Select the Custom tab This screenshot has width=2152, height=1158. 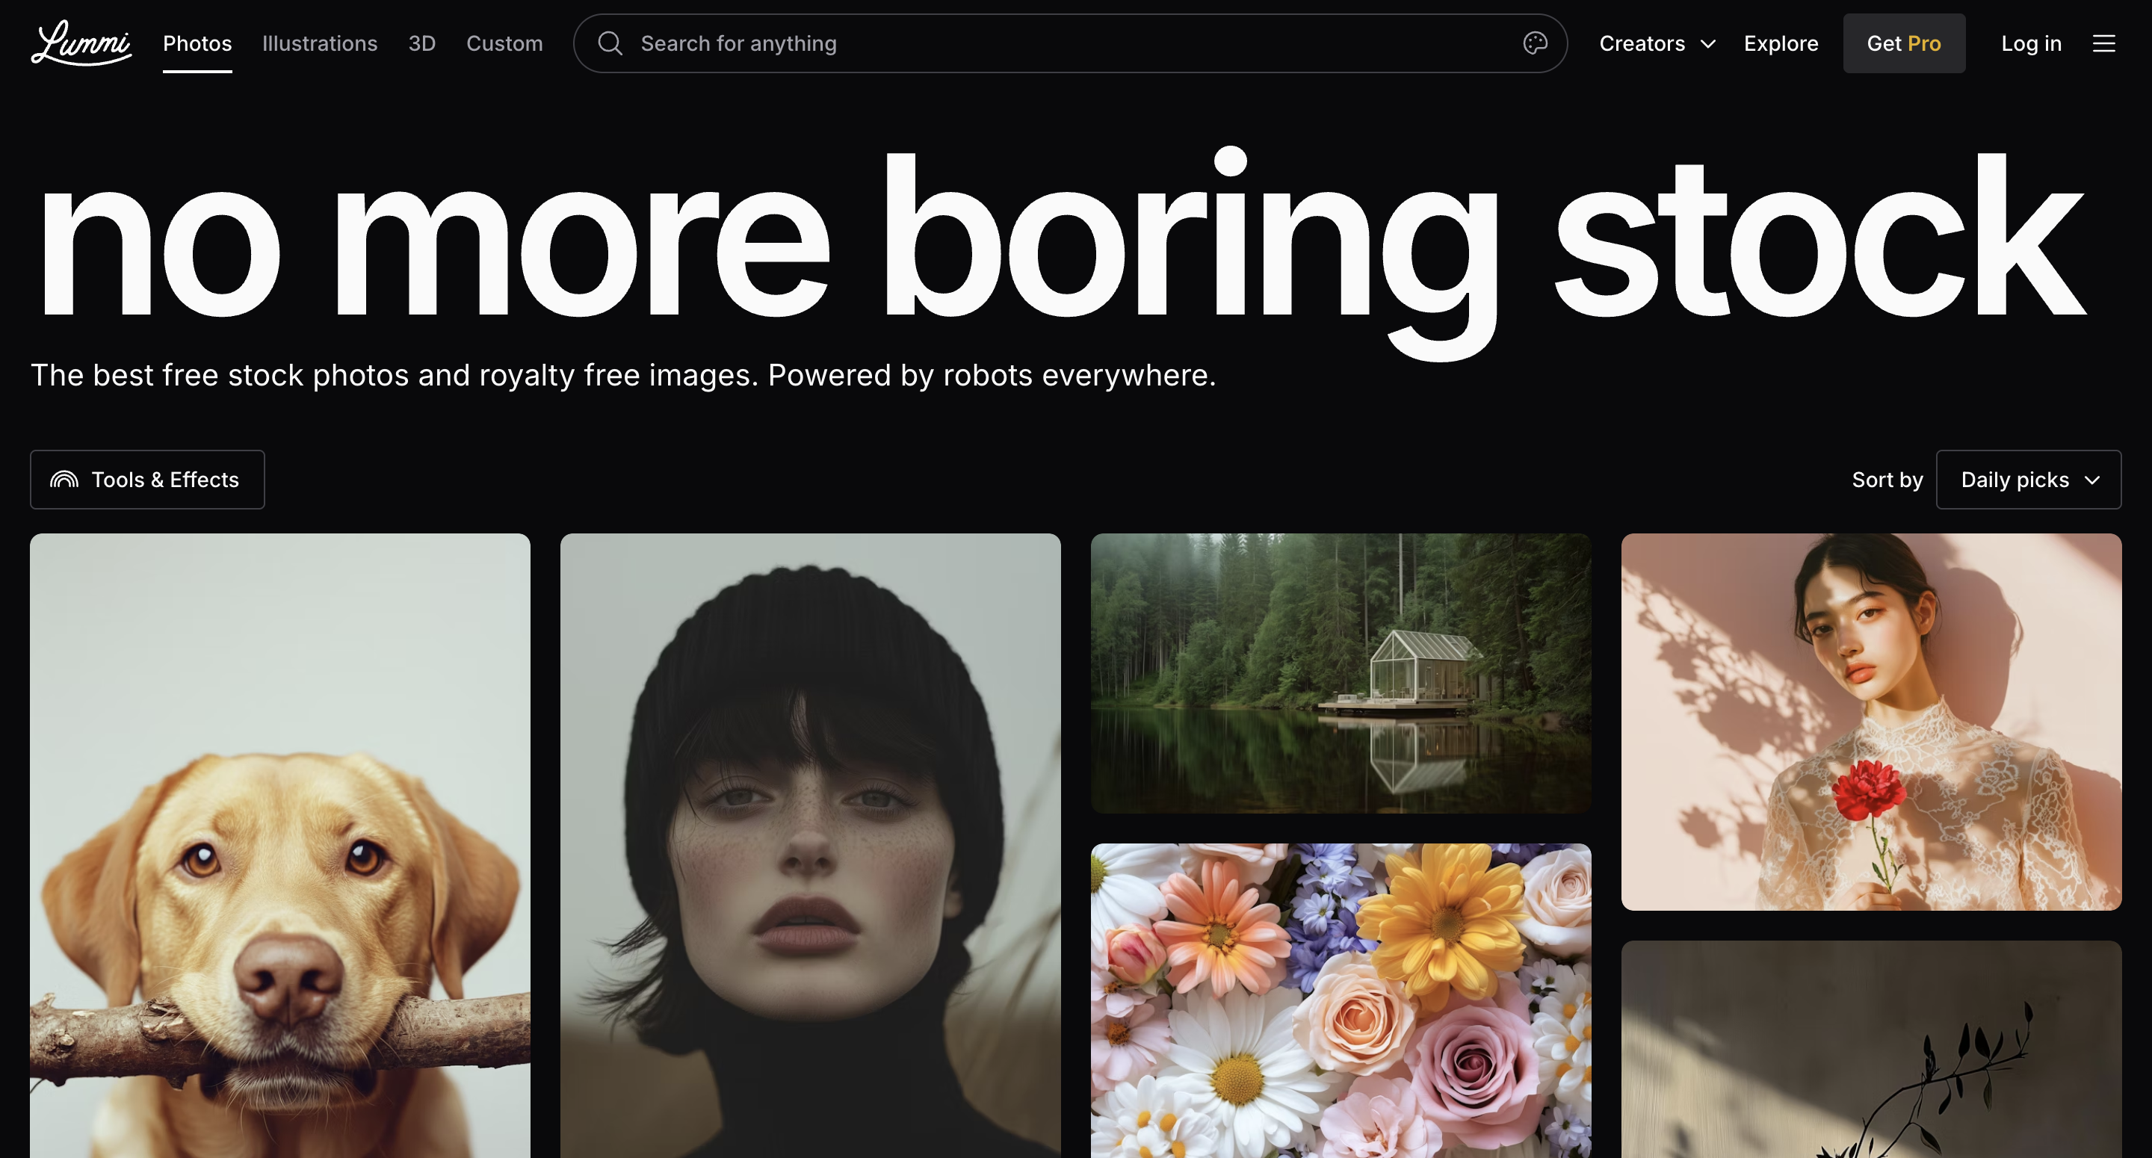(x=504, y=43)
